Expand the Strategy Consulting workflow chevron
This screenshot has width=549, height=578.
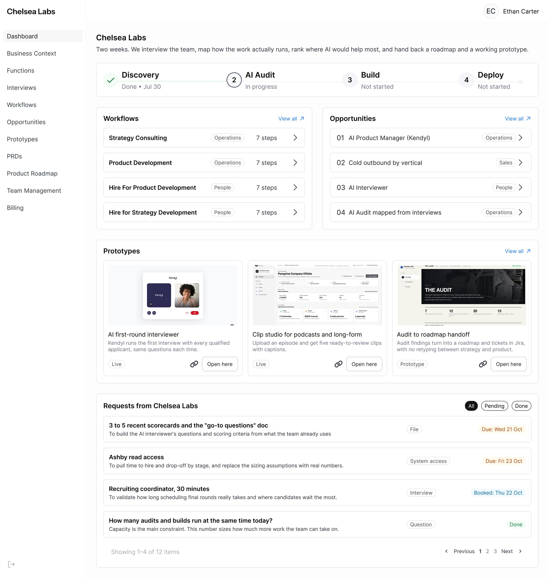pos(295,138)
